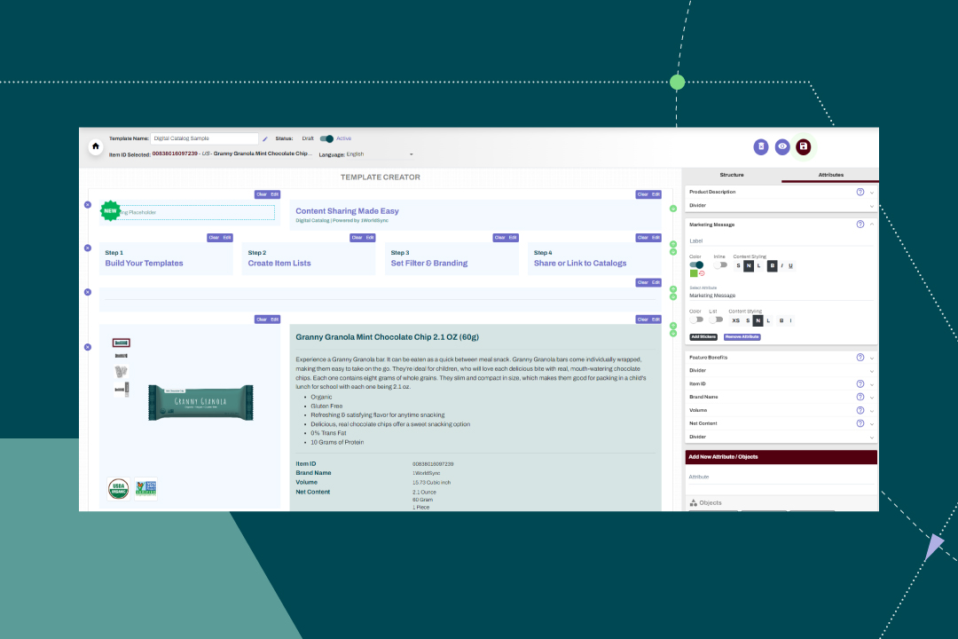Enable the Inline toggle in Marketing Message
The width and height of the screenshot is (958, 639).
(720, 264)
